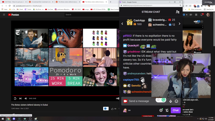Open the Bits cheer icon in chat
The width and height of the screenshot is (215, 121).
(x=170, y=101)
